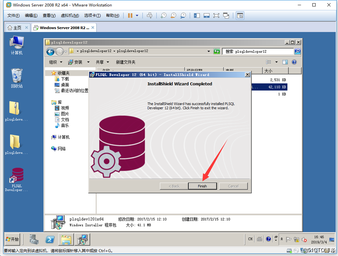Open the 查看(V) menu in VMware

coord(49,15)
